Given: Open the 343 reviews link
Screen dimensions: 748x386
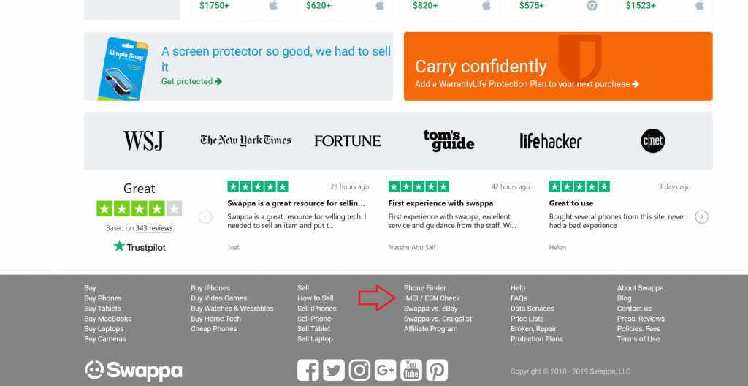Looking at the screenshot, I should (154, 228).
